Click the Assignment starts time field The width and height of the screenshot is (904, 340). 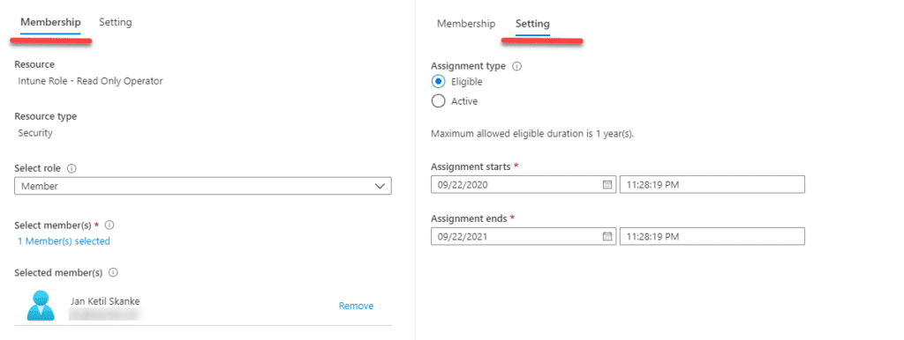712,185
